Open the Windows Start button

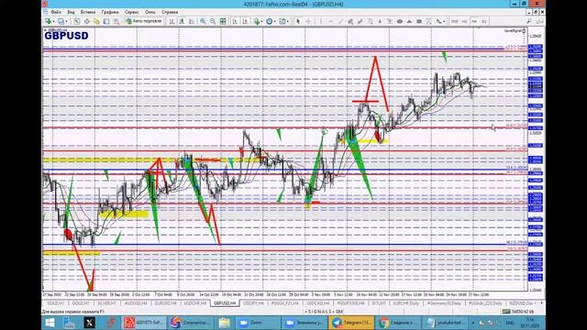tap(50, 323)
